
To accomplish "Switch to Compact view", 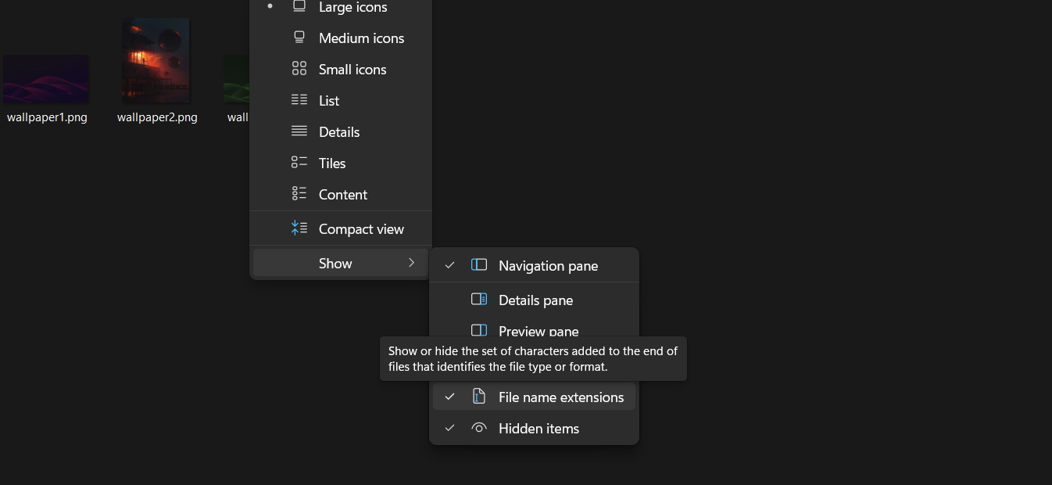I will coord(360,228).
